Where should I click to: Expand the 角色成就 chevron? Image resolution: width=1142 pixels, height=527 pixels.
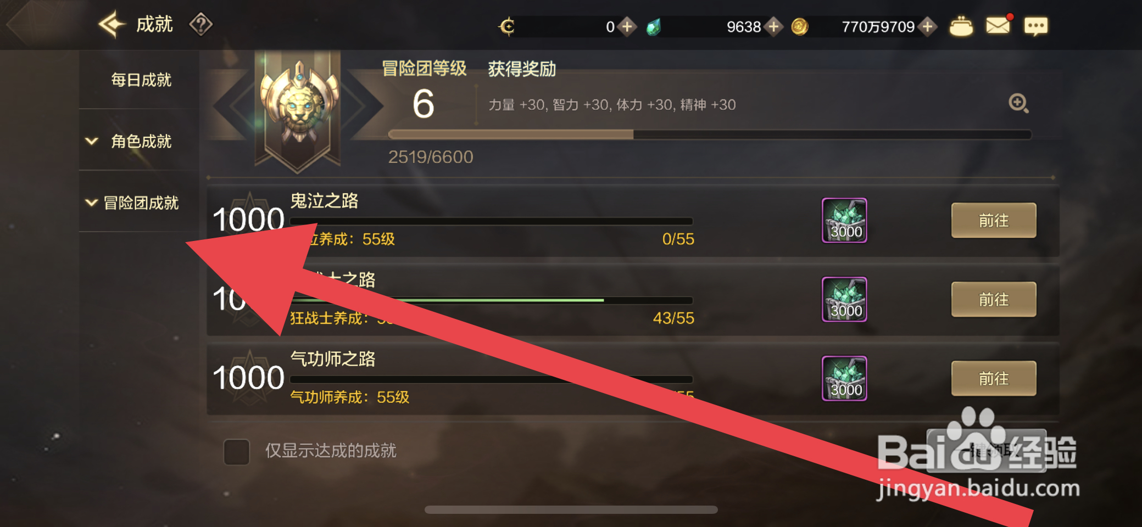(x=92, y=142)
